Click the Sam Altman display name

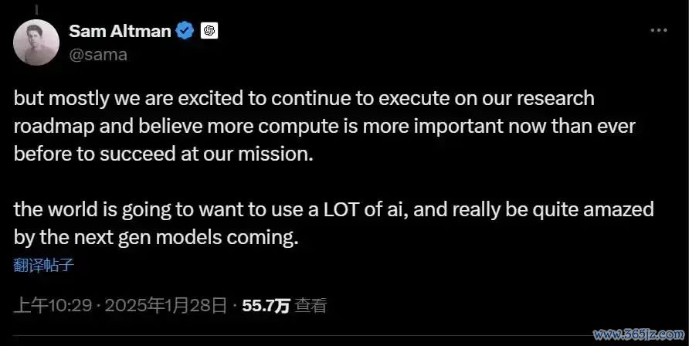pyautogui.click(x=120, y=31)
